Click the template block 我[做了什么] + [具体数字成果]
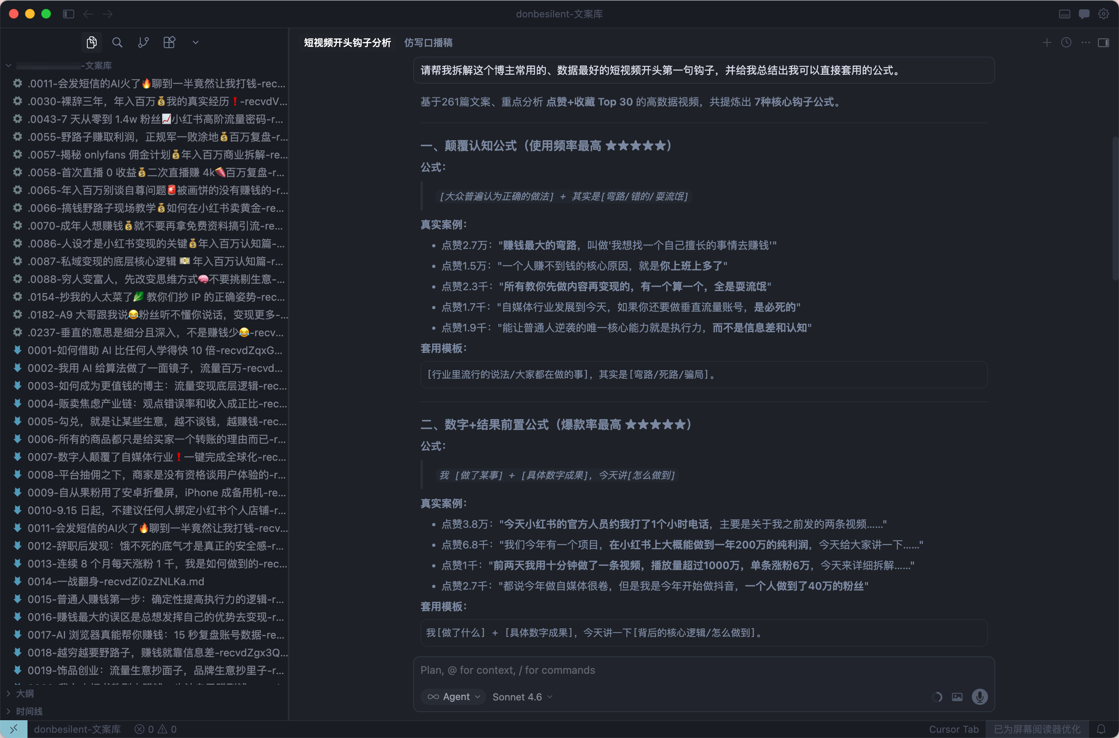Screen dimensions: 1119x738 click(x=704, y=633)
